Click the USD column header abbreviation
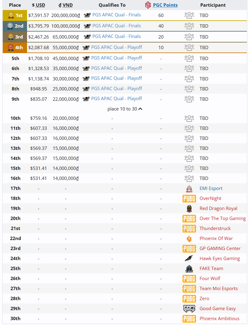Viewport: 249px width, 325px height. [x=40, y=5]
